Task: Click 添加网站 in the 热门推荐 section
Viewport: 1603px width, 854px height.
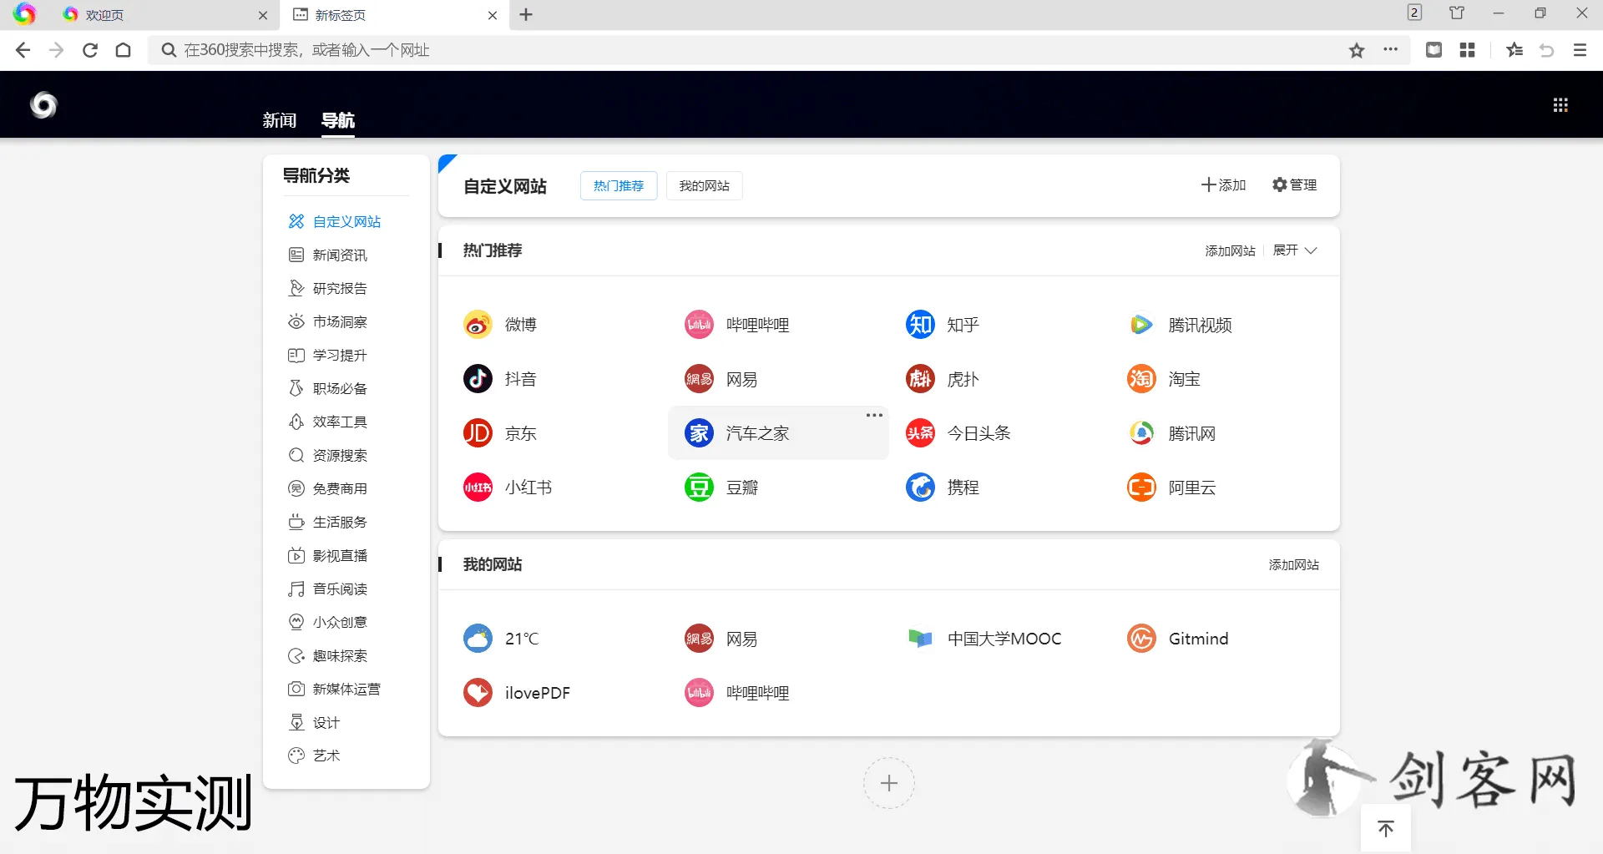Action: click(1230, 250)
